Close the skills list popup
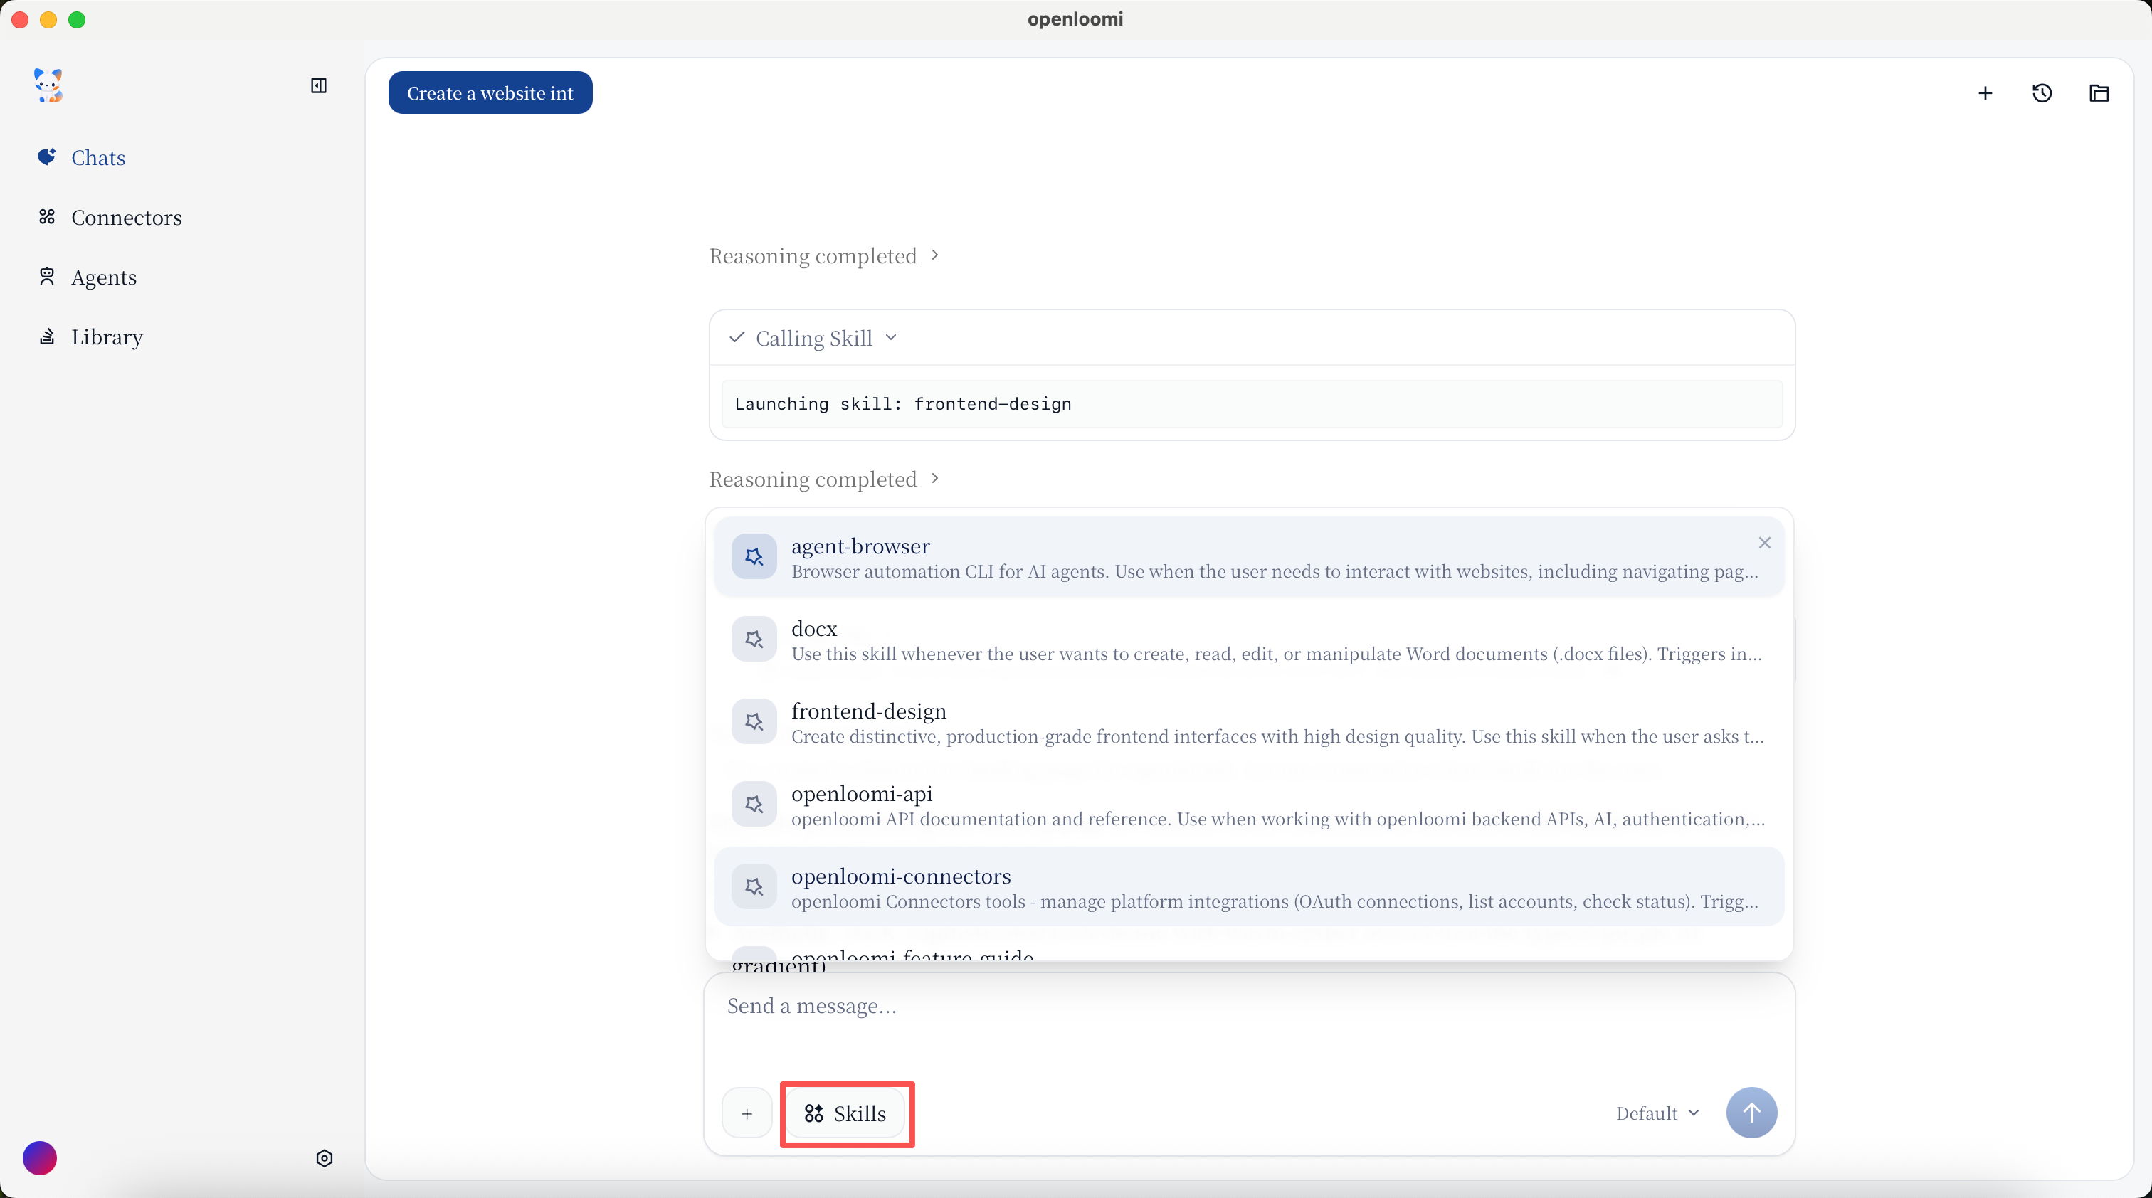This screenshot has height=1198, width=2152. click(x=1764, y=543)
